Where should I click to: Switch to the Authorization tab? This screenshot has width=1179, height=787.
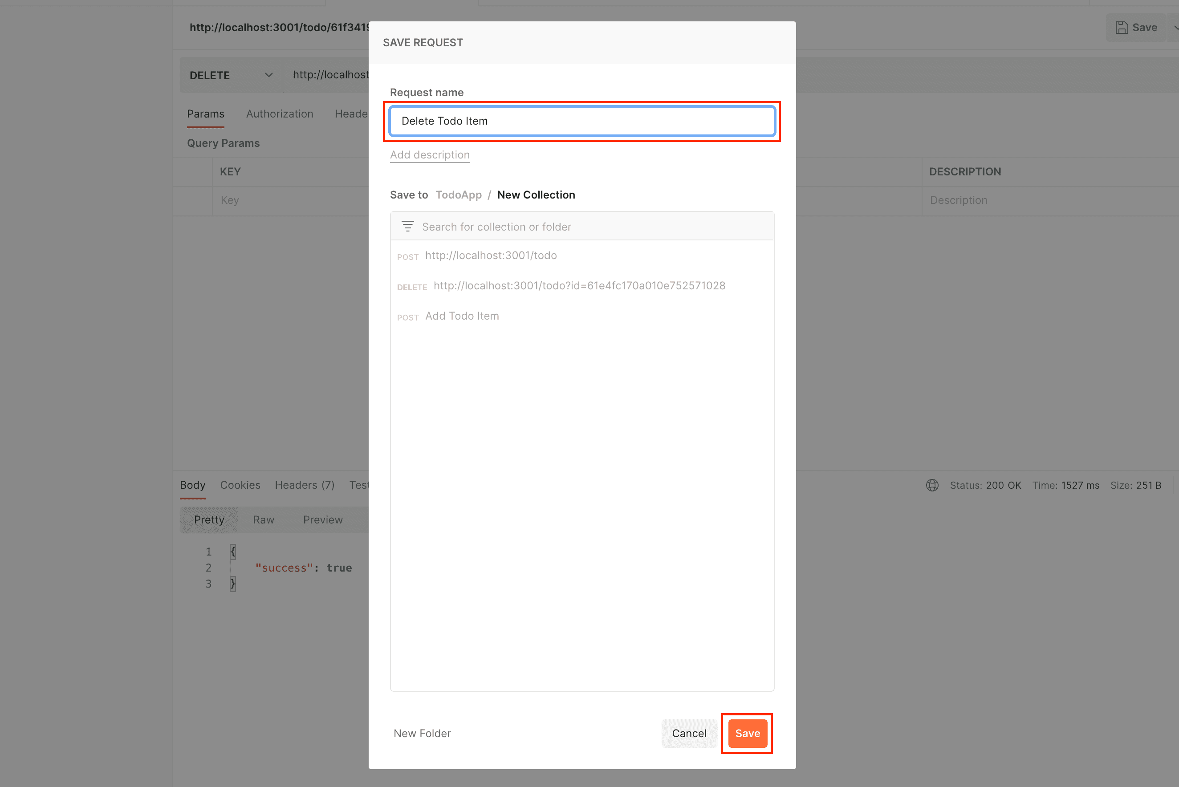click(x=280, y=114)
